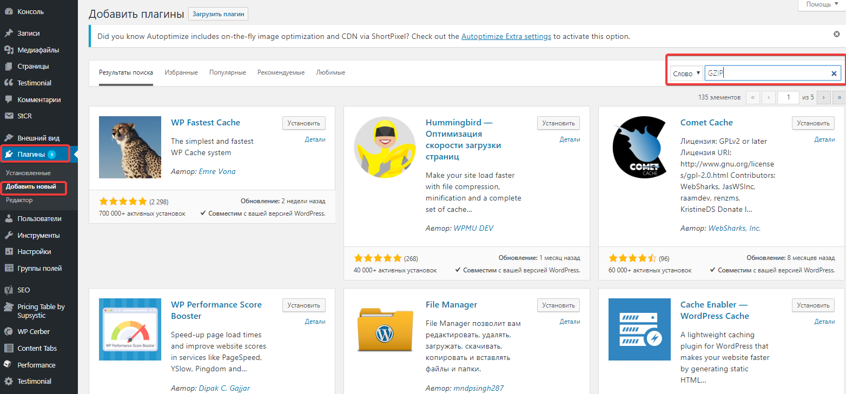Click the File Manager folder thumbnail
This screenshot has height=394, width=846.
coord(385,329)
